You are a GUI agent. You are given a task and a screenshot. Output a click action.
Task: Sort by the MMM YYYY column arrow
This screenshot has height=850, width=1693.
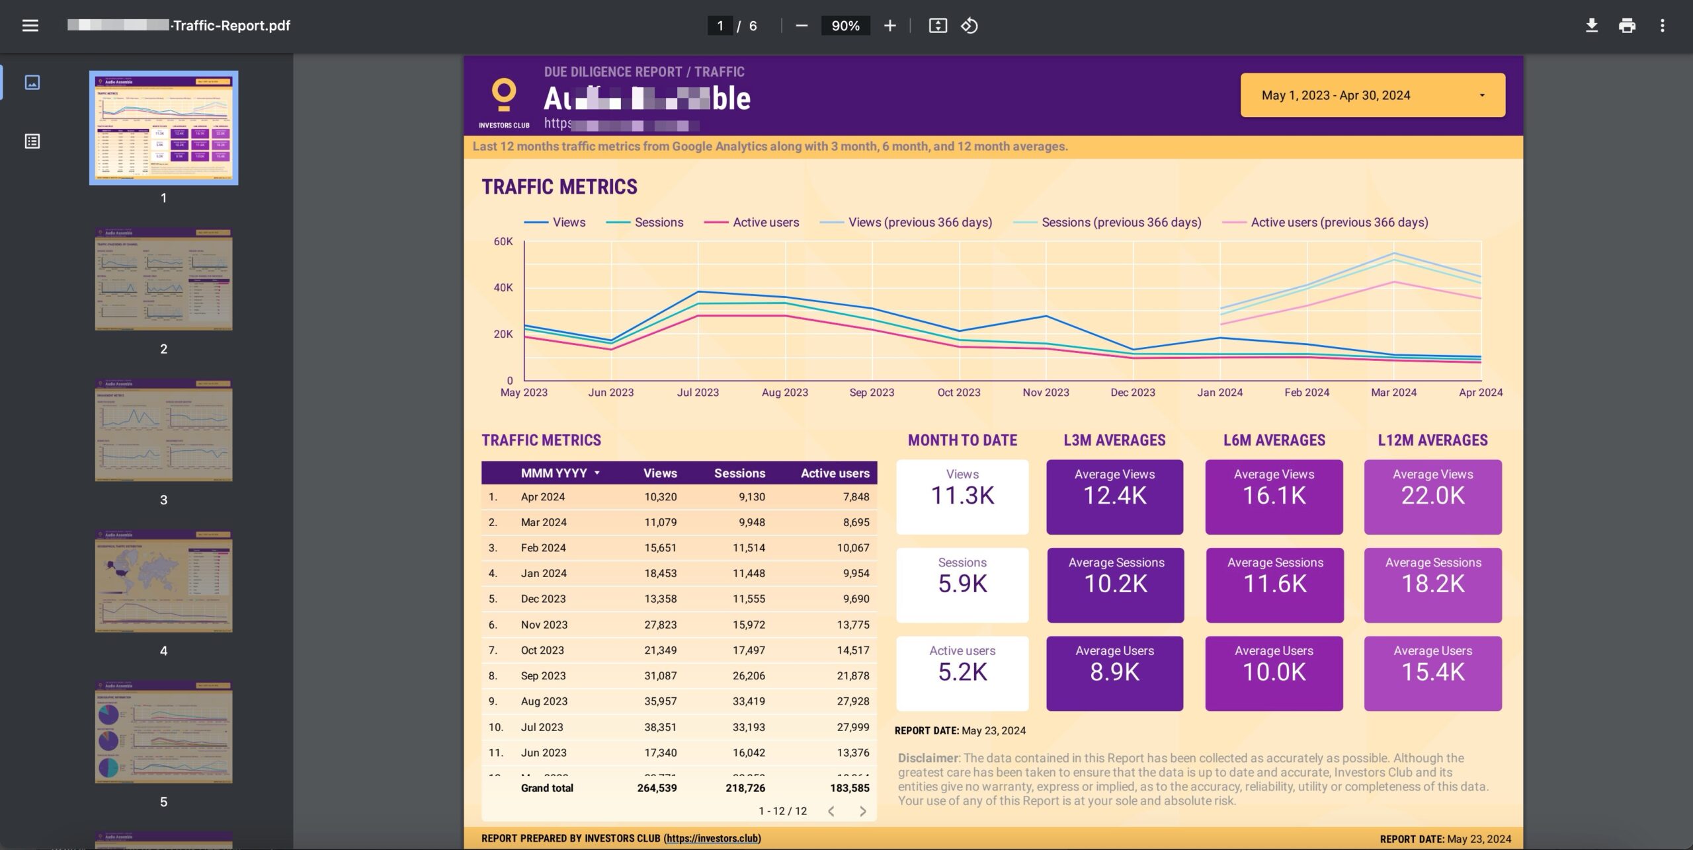tap(597, 473)
